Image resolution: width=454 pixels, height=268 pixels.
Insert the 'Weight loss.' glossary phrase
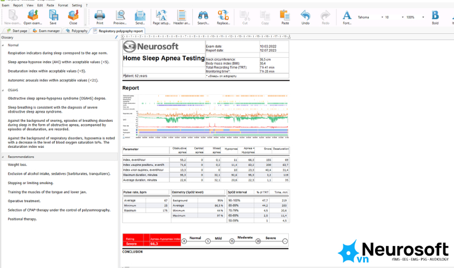tap(18, 165)
